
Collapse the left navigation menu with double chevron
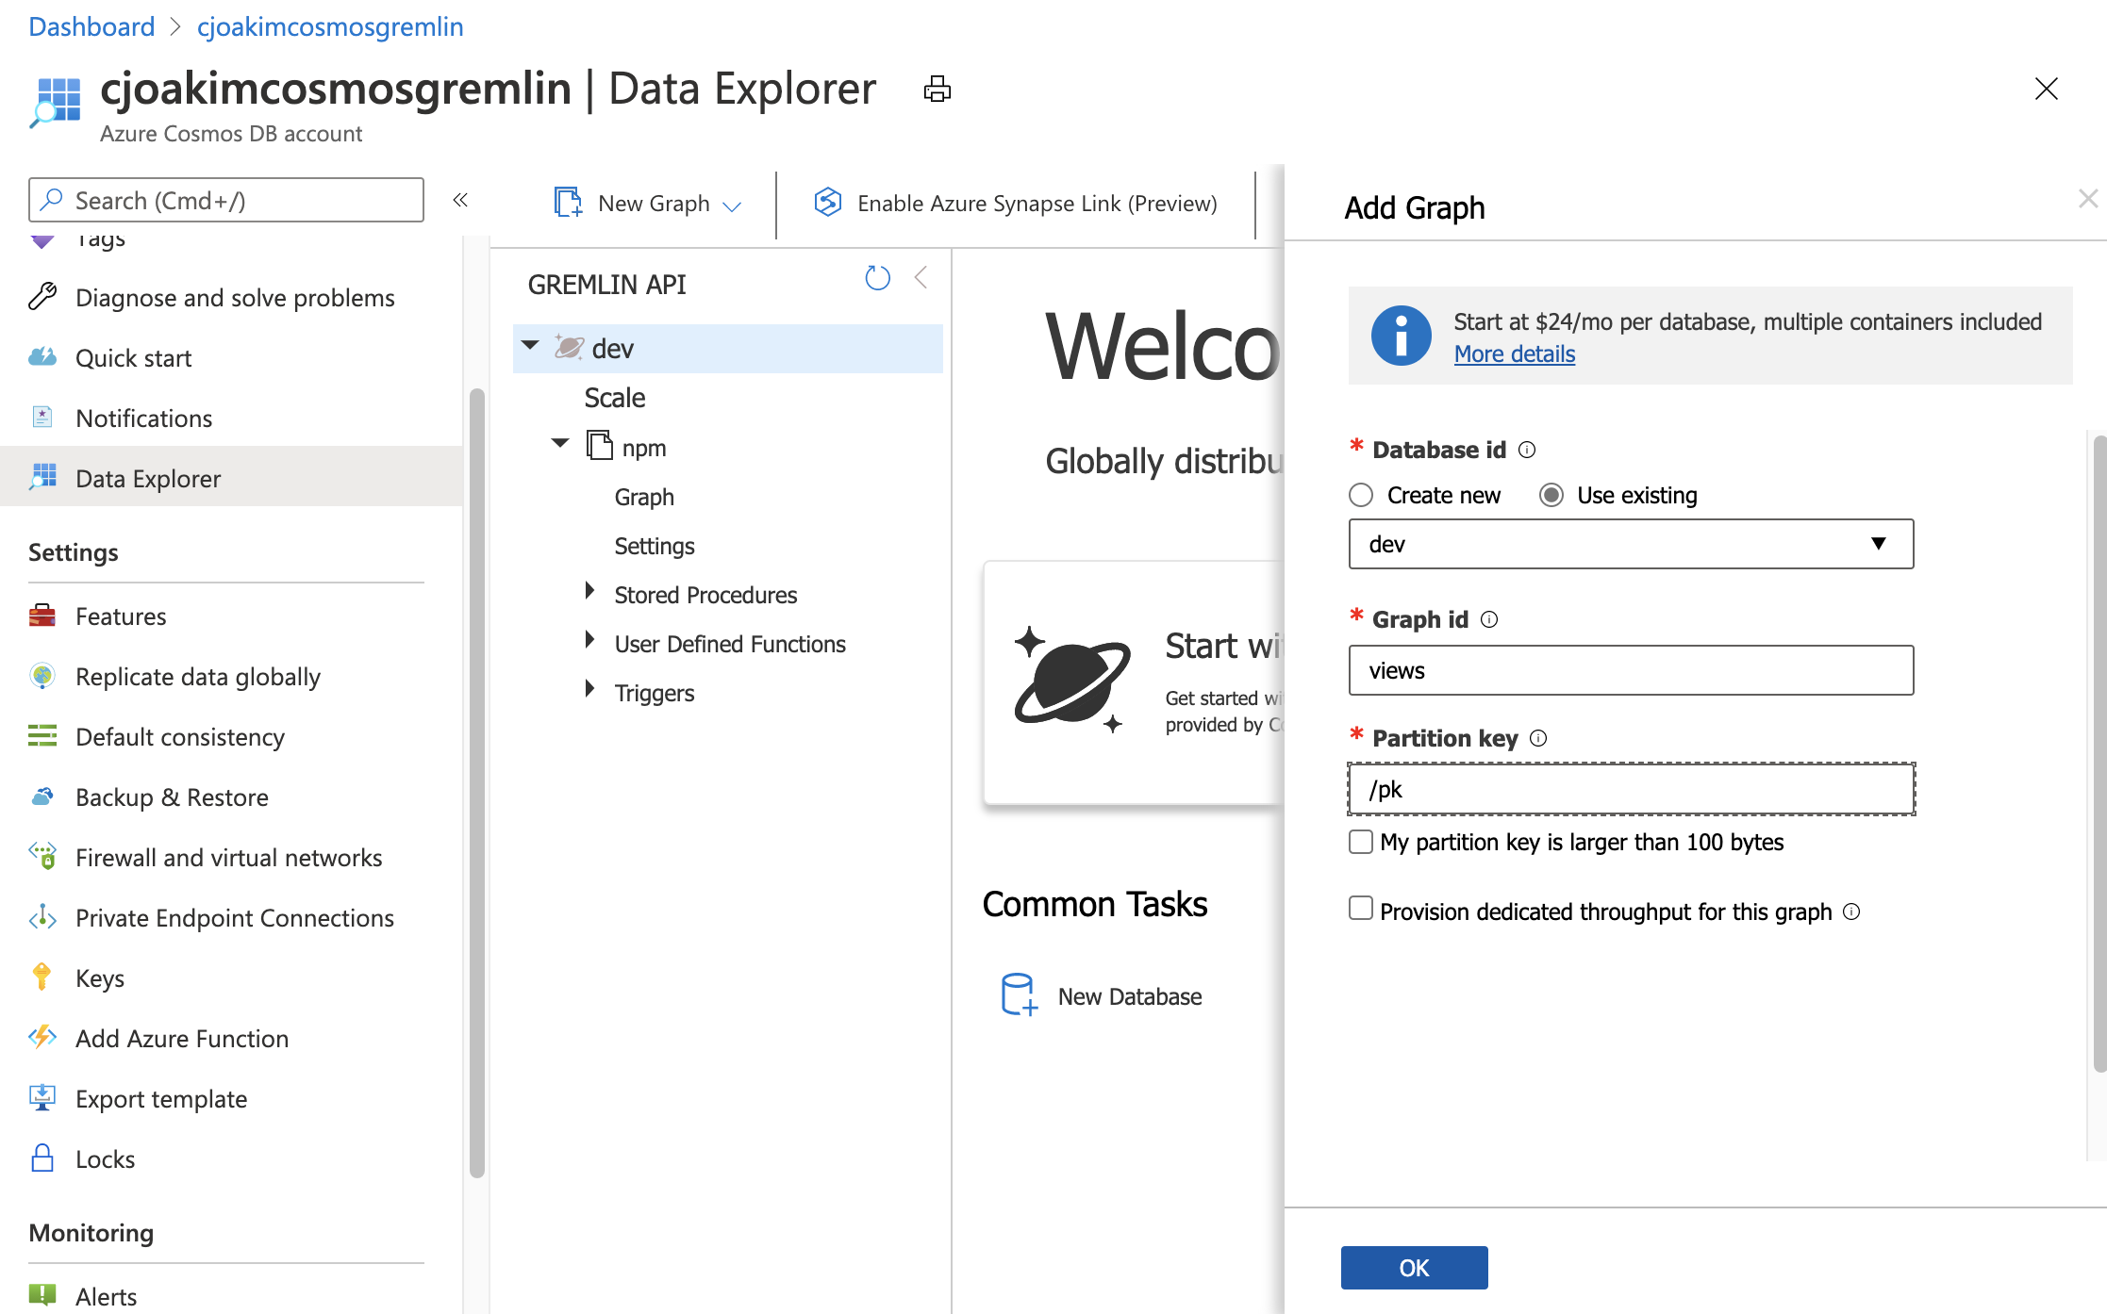coord(460,200)
